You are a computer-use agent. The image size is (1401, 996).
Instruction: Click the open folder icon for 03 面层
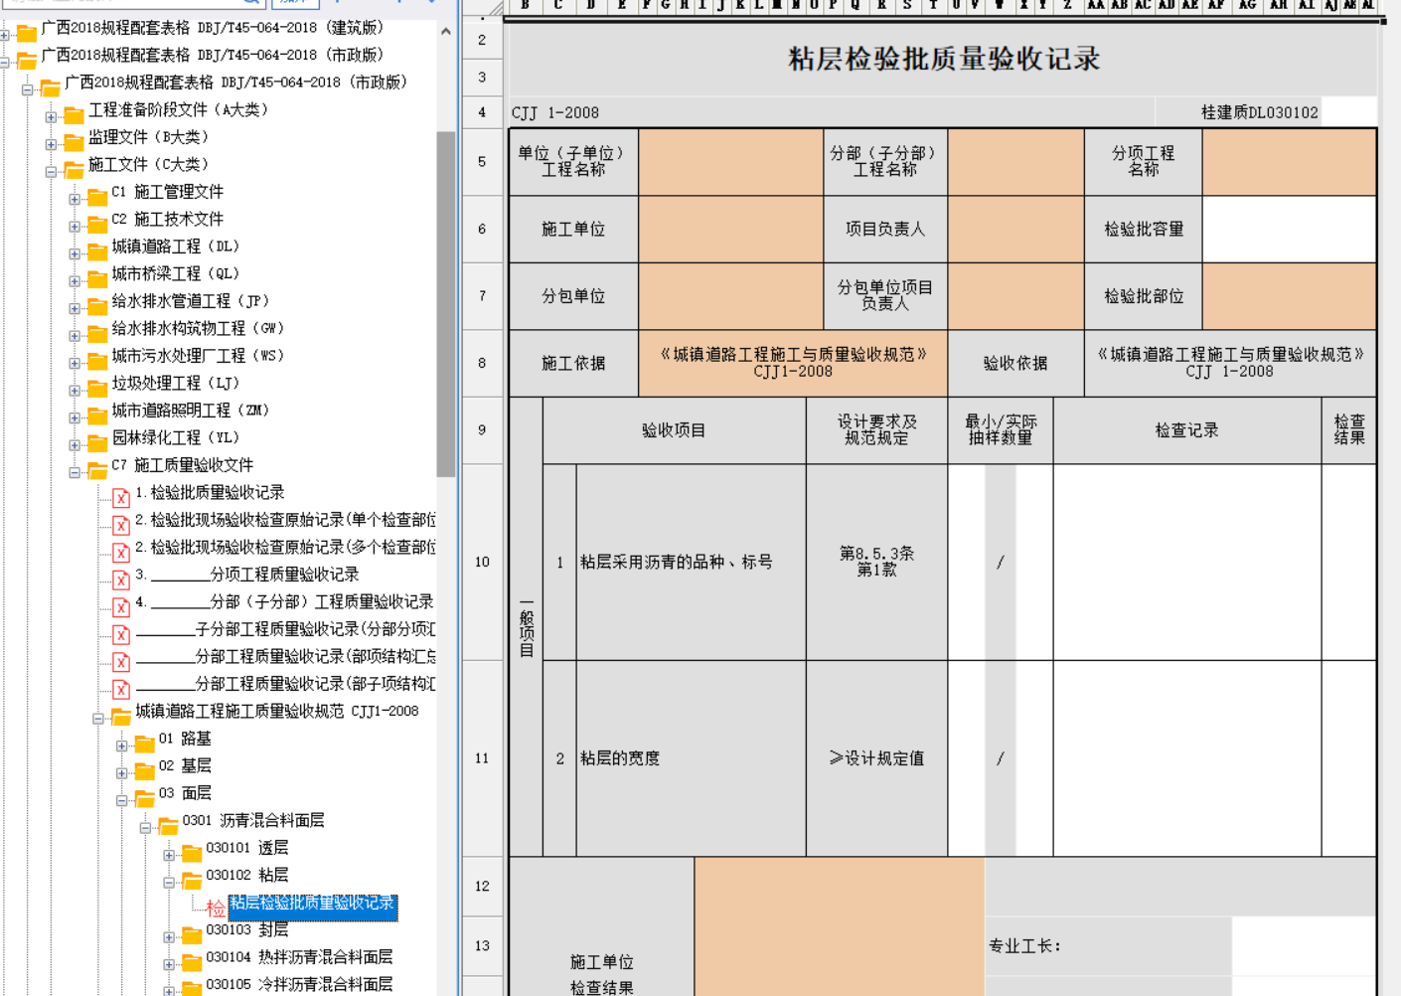(x=144, y=797)
